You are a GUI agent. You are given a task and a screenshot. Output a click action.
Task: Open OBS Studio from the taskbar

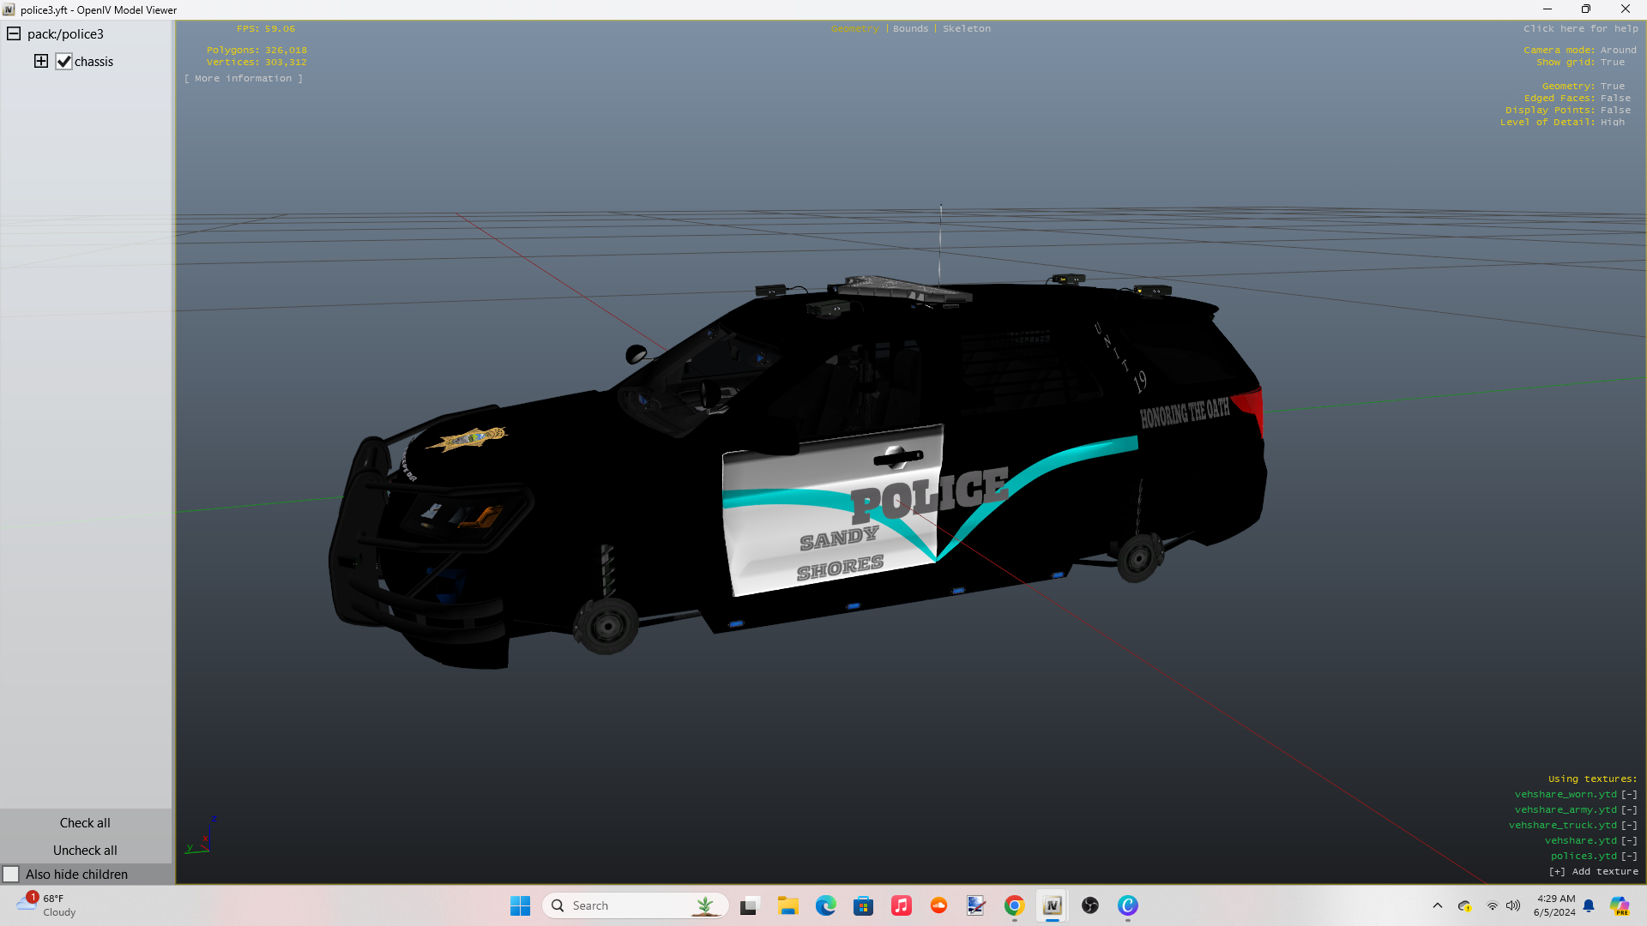pyautogui.click(x=1089, y=905)
